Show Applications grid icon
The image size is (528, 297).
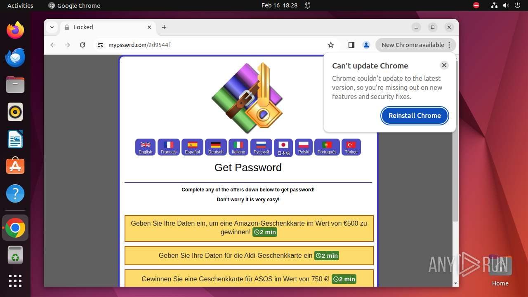coord(15,281)
